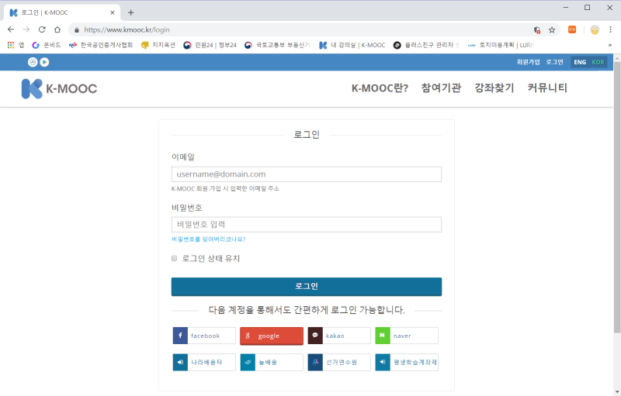The width and height of the screenshot is (621, 396).
Task: Open the 토지이용계획 | LURIS bookmark
Action: click(x=501, y=45)
